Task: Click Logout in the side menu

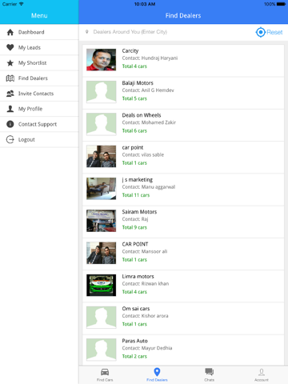Action: 39,139
